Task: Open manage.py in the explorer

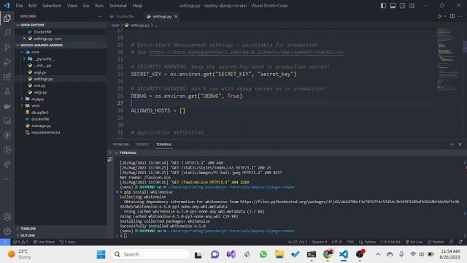Action: (41, 126)
